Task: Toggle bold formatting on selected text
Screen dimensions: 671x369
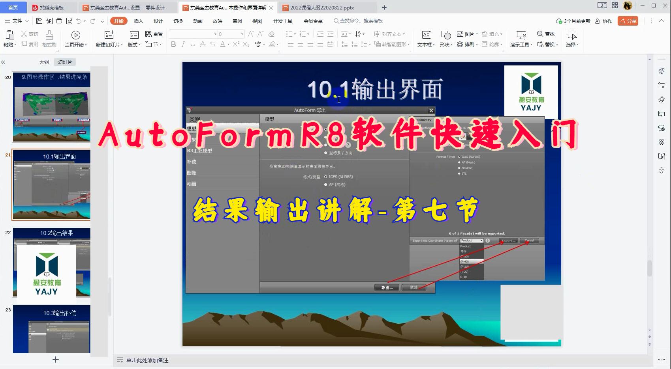Action: 173,45
